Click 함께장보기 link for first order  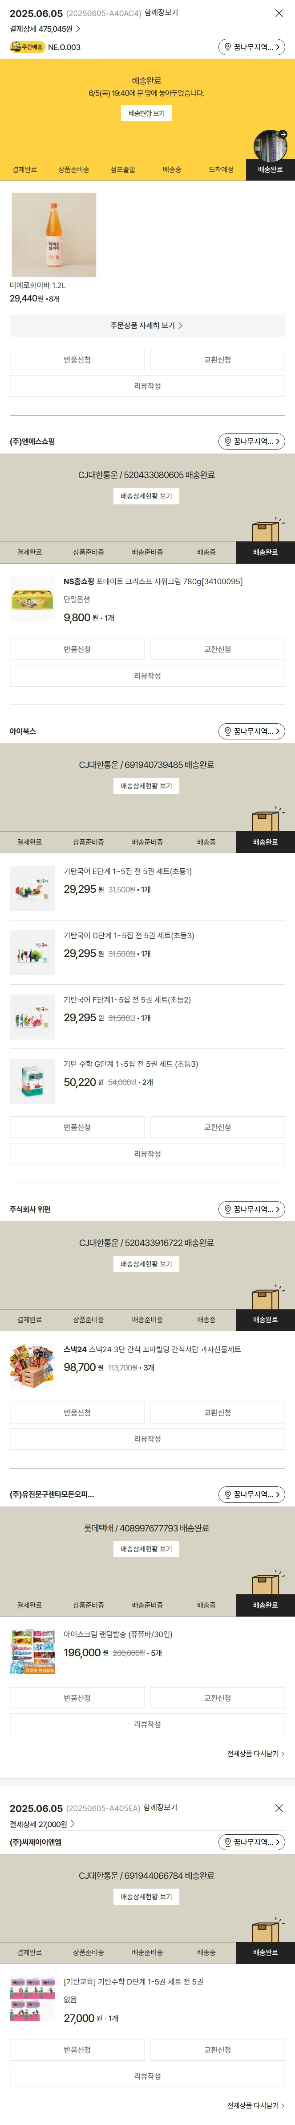click(x=161, y=13)
